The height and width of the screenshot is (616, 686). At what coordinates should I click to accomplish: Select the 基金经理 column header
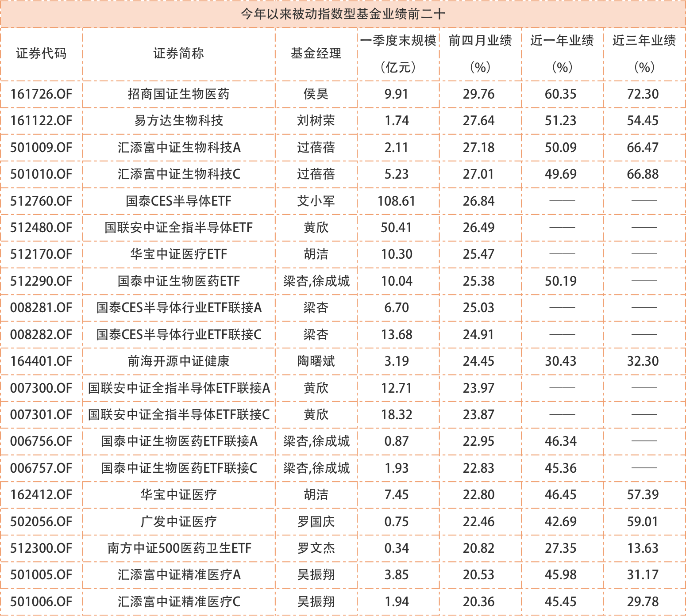[x=316, y=54]
